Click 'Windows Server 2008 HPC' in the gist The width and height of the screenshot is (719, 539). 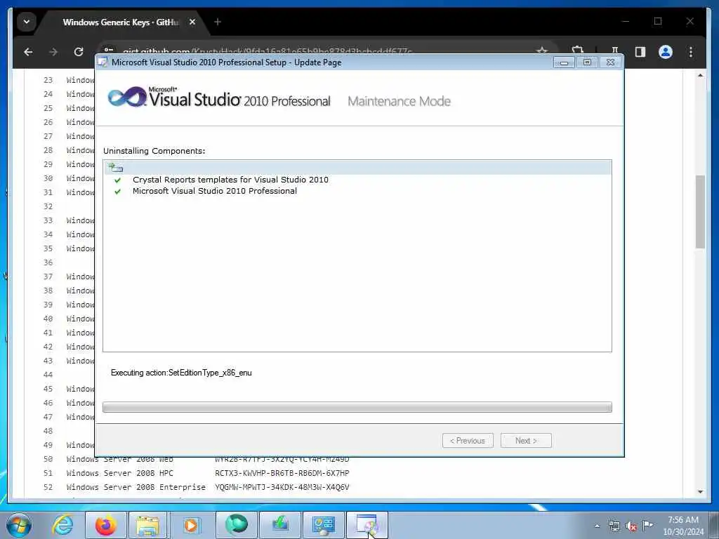pyautogui.click(x=119, y=473)
